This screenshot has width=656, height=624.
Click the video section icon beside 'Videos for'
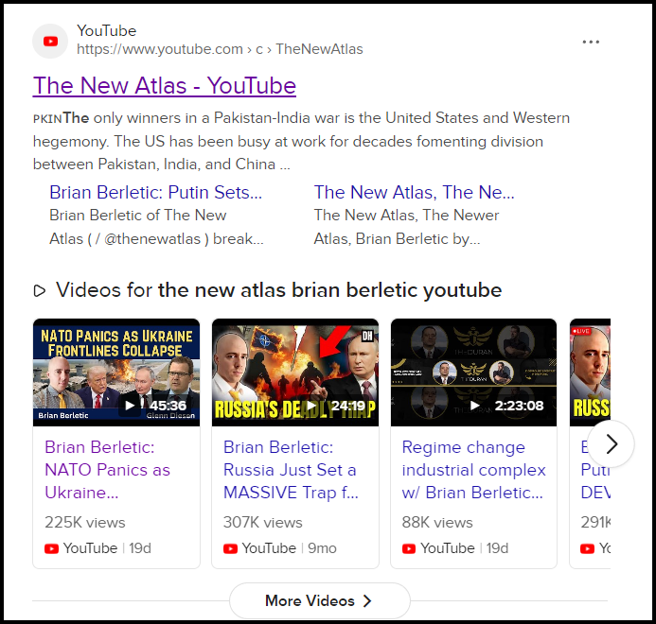[x=40, y=290]
